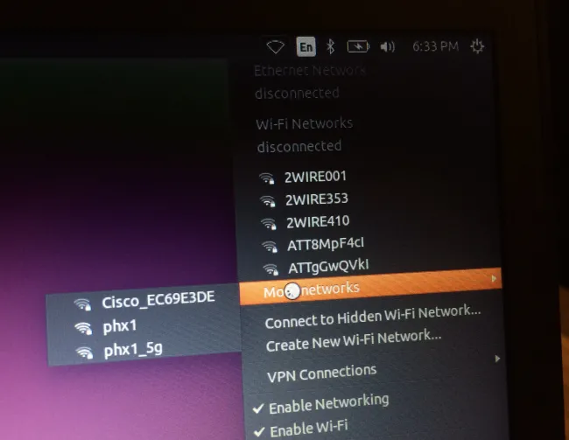Click the En keyboard layout indicator

pyautogui.click(x=306, y=46)
